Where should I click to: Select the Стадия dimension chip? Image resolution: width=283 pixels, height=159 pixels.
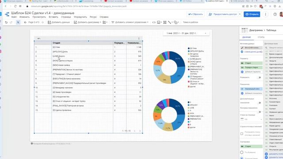coord(251,63)
